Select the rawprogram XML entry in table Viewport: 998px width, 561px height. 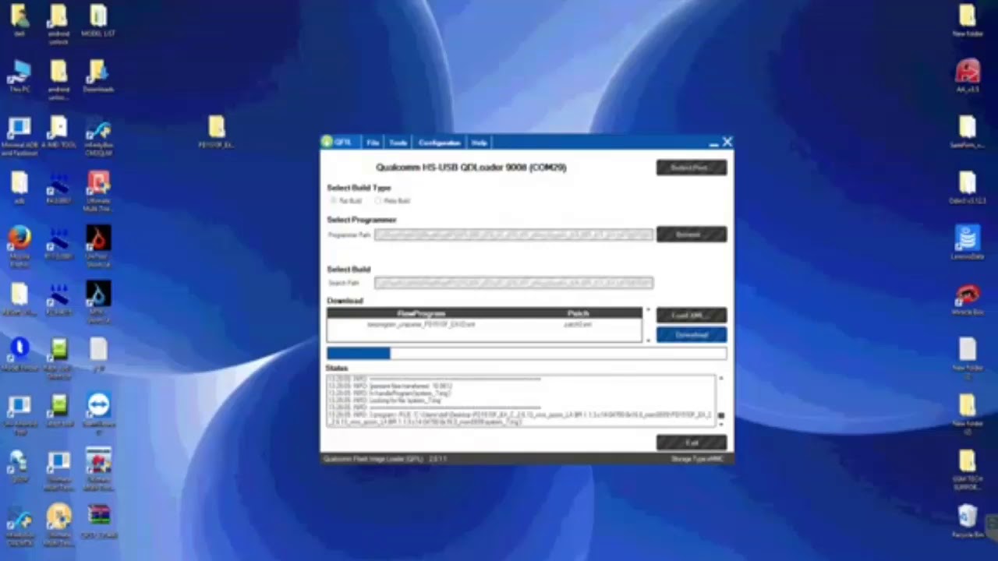coord(421,324)
